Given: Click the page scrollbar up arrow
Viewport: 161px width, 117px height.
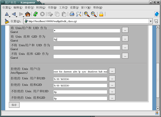Looking at the screenshot, I should [158, 27].
